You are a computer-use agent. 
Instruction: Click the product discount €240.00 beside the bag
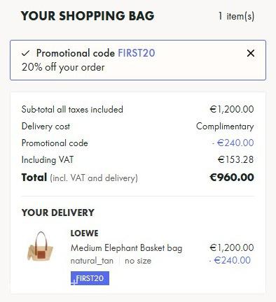230,260
